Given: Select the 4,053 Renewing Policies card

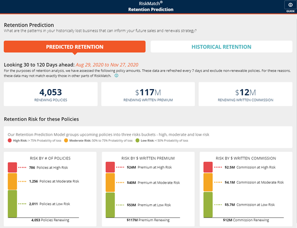Looking at the screenshot, I should click(x=50, y=94).
